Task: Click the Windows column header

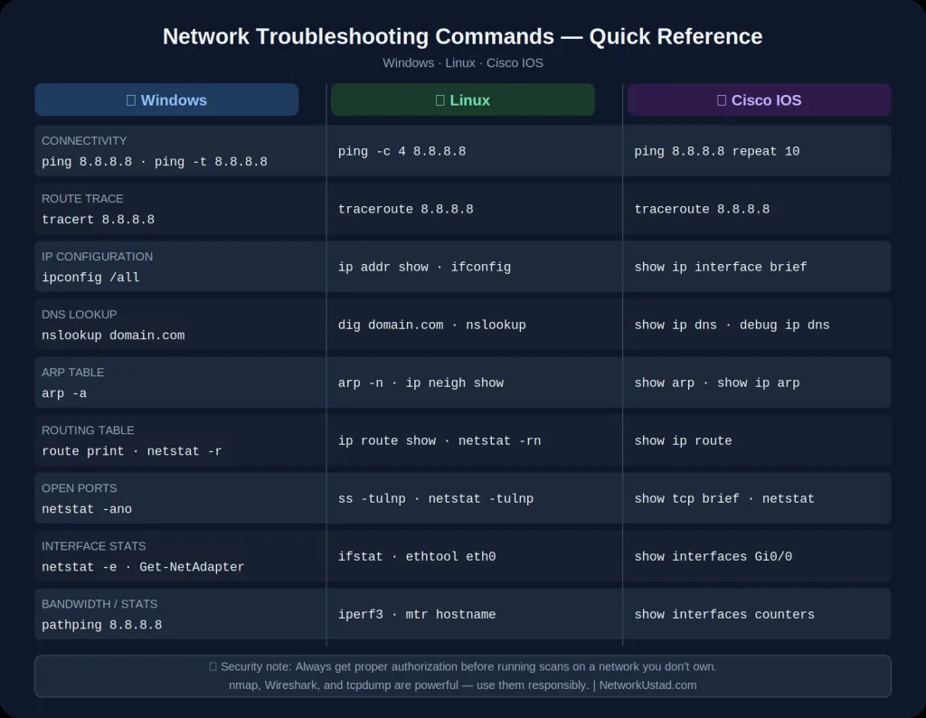Action: click(x=166, y=99)
